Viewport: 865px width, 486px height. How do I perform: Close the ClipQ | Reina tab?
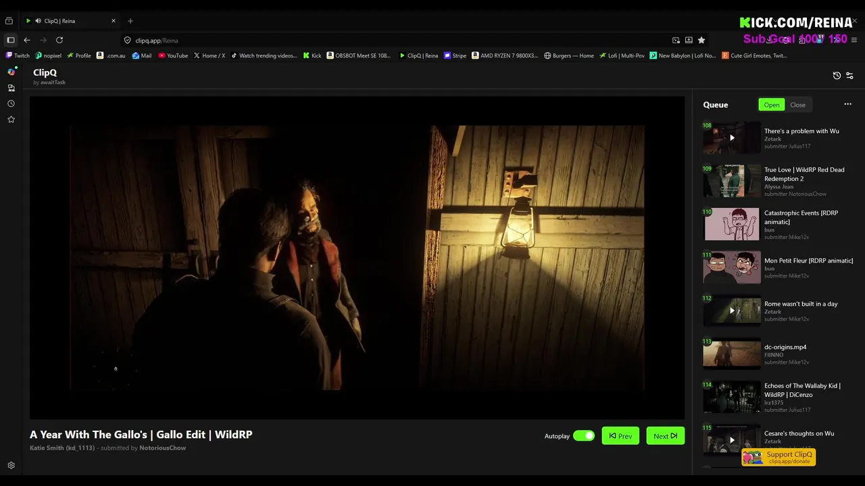(114, 21)
